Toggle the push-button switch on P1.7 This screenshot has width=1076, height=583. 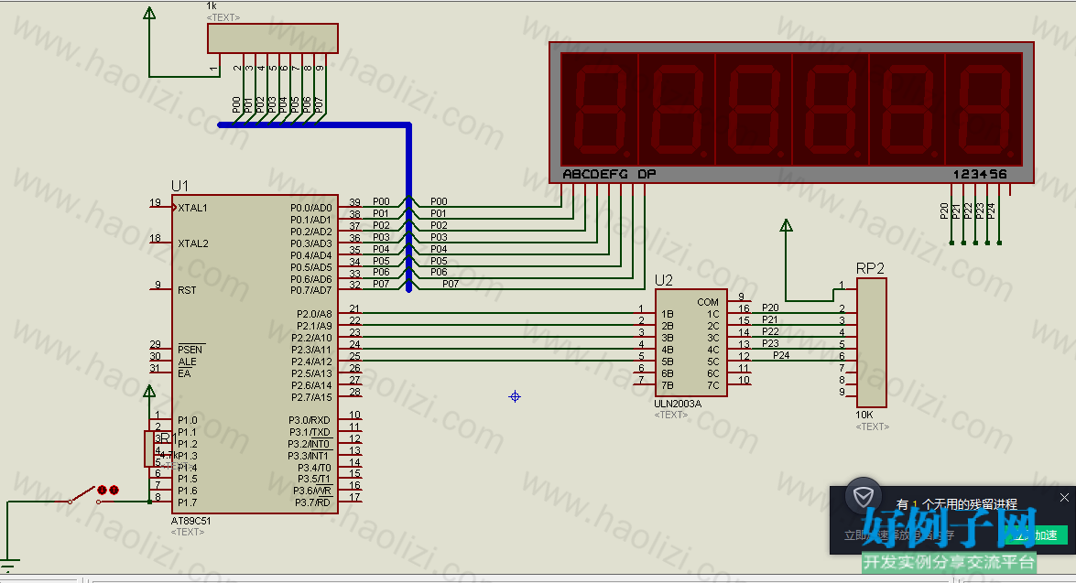(86, 494)
